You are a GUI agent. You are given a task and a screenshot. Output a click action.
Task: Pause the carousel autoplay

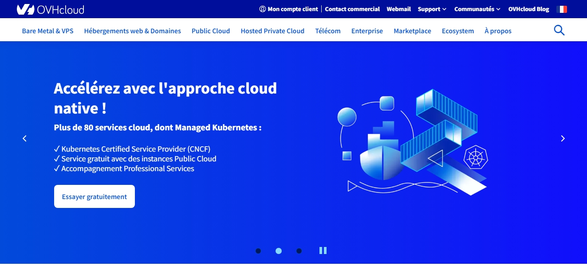click(323, 250)
